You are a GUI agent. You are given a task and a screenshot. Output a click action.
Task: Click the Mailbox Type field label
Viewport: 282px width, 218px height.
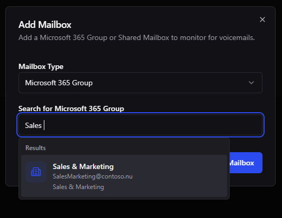pyautogui.click(x=41, y=67)
